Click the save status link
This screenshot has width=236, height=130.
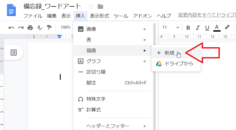[207, 15]
